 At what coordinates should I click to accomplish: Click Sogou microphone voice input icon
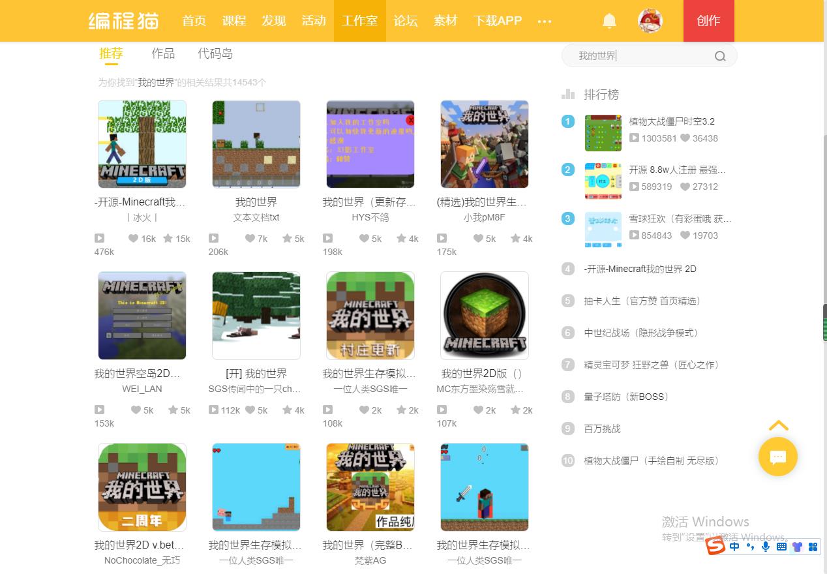[765, 547]
